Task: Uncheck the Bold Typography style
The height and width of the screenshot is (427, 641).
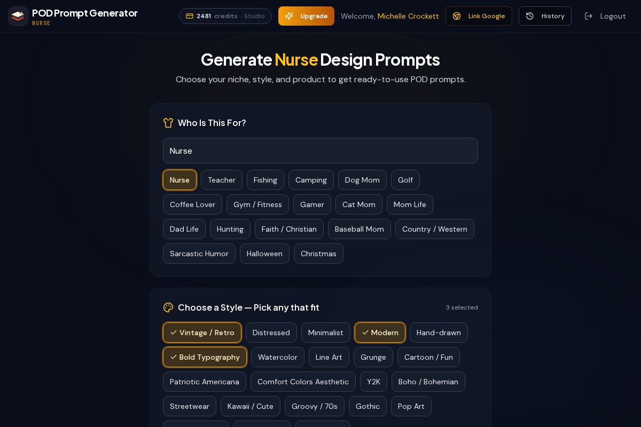Action: tap(205, 357)
